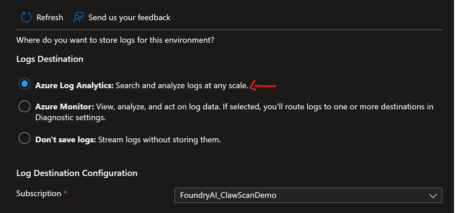Enable the Don't save logs radio button
The height and width of the screenshot is (213, 455).
(25, 138)
